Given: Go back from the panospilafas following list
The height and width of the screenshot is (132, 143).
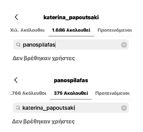Looking at the screenshot, I should pyautogui.click(x=16, y=80).
